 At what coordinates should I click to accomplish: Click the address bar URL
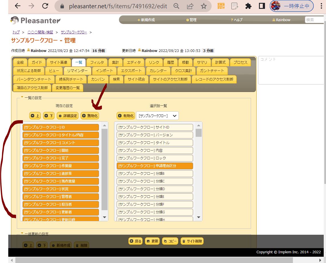(x=118, y=6)
